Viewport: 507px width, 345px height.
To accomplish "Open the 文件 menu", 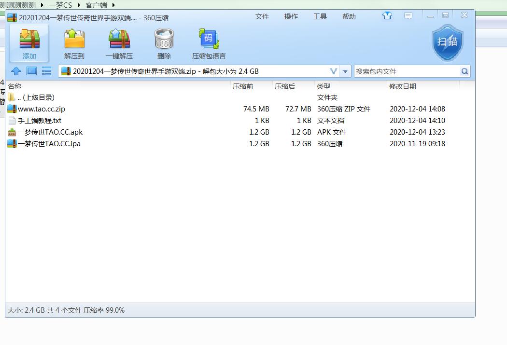I will 262,16.
